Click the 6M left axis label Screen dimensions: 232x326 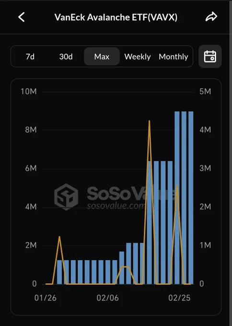pyautogui.click(x=31, y=168)
